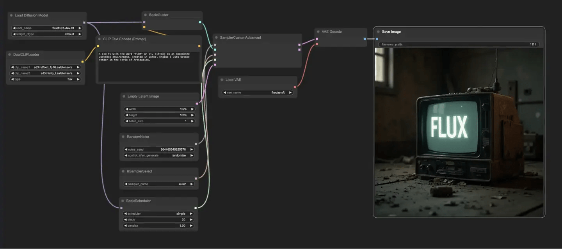Click the Save Image node's images input port

click(377, 39)
